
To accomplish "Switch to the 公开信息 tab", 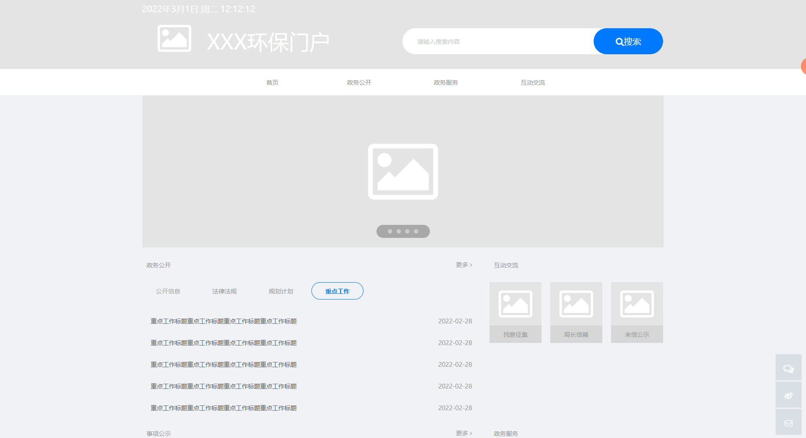I will [168, 291].
